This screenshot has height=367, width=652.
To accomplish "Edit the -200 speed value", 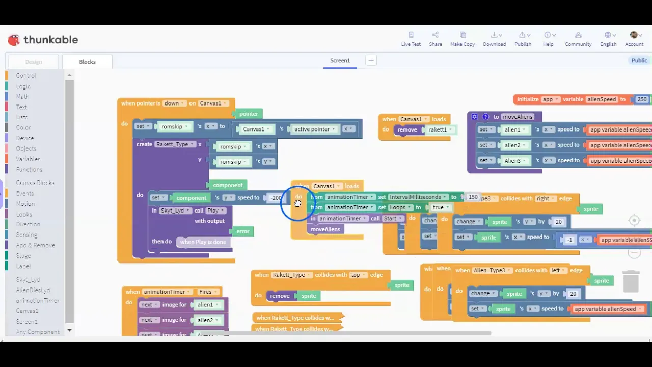I will pyautogui.click(x=276, y=198).
